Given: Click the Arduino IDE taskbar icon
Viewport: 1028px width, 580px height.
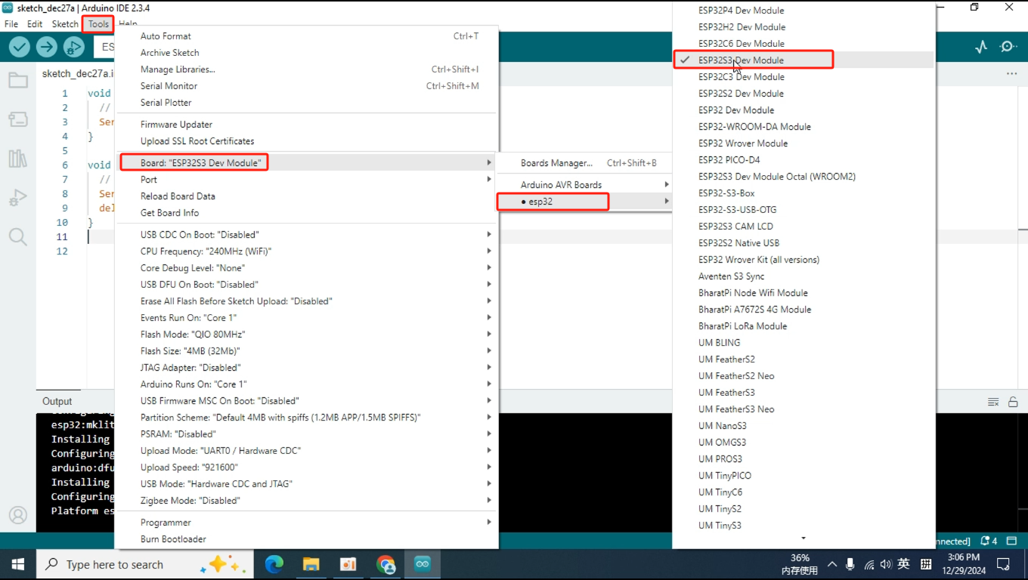Looking at the screenshot, I should (423, 564).
